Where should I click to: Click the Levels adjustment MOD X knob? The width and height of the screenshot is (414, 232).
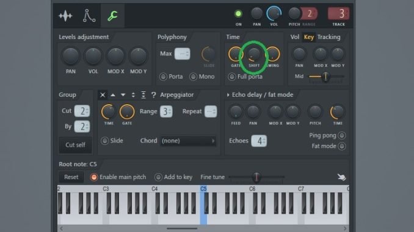point(115,56)
